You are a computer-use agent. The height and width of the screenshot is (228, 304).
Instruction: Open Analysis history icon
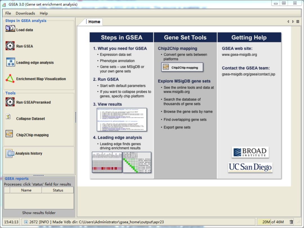[10, 153]
